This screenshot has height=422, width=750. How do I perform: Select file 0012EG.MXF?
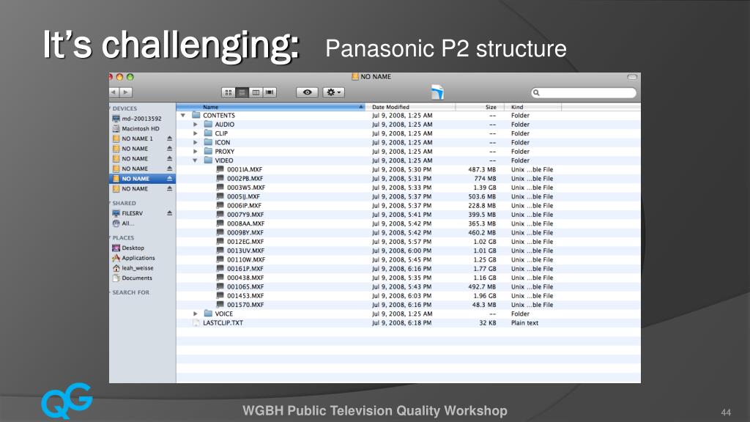pyautogui.click(x=245, y=242)
